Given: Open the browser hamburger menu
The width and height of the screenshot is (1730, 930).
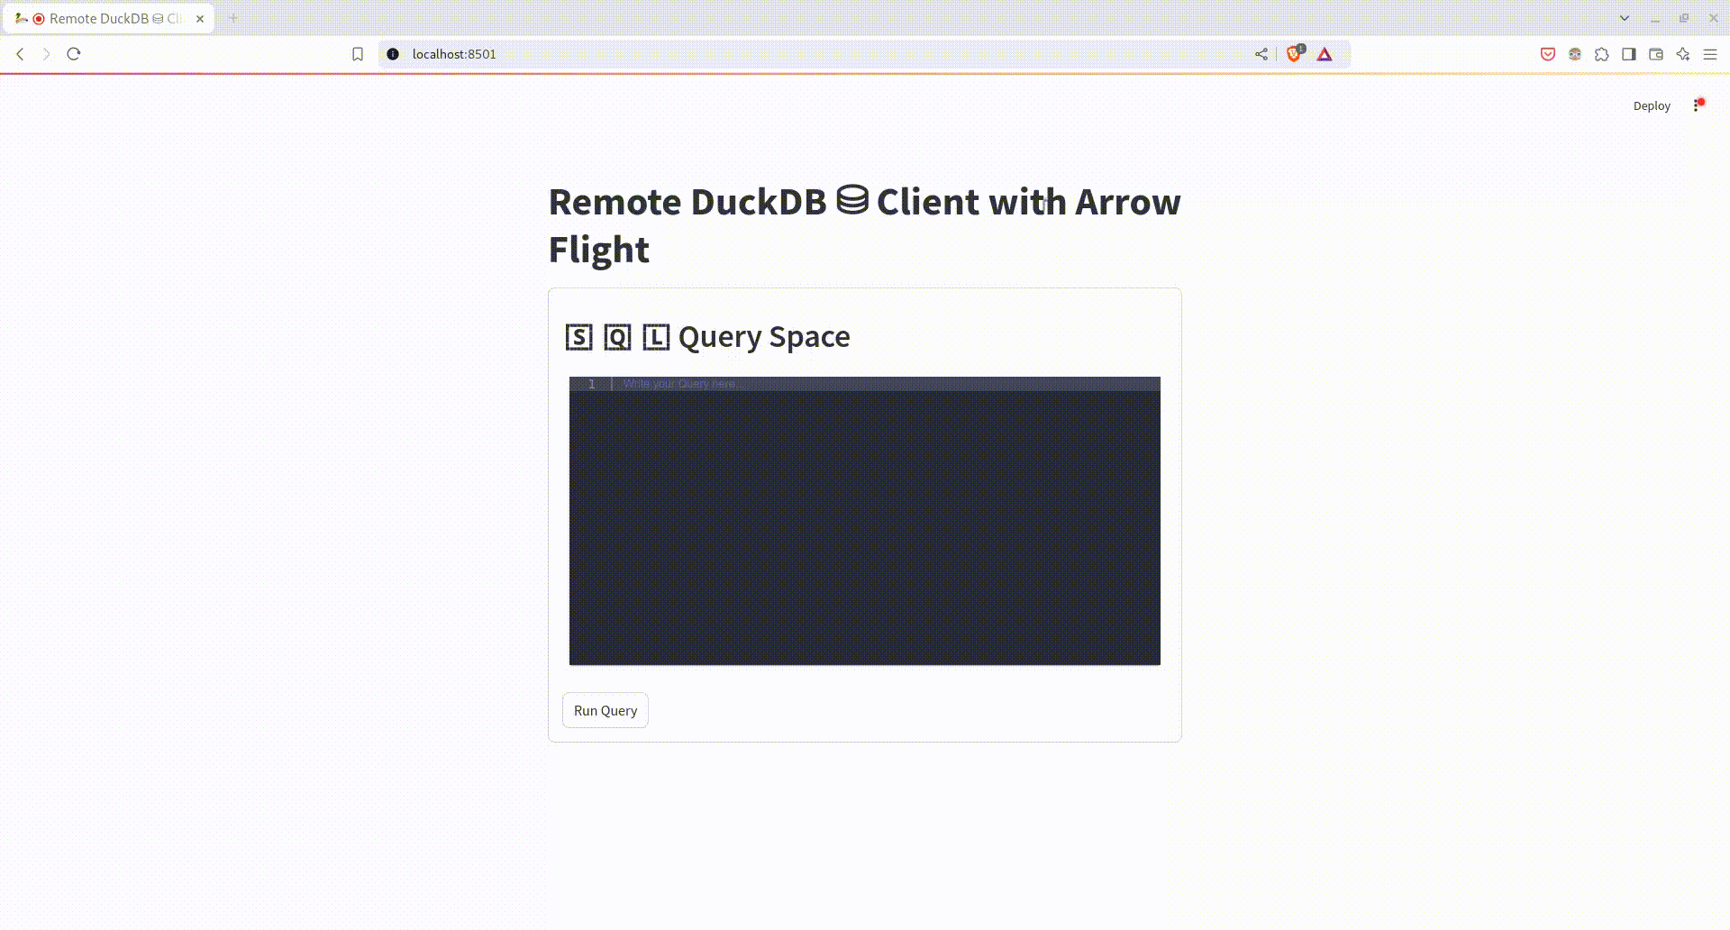Looking at the screenshot, I should pyautogui.click(x=1710, y=54).
